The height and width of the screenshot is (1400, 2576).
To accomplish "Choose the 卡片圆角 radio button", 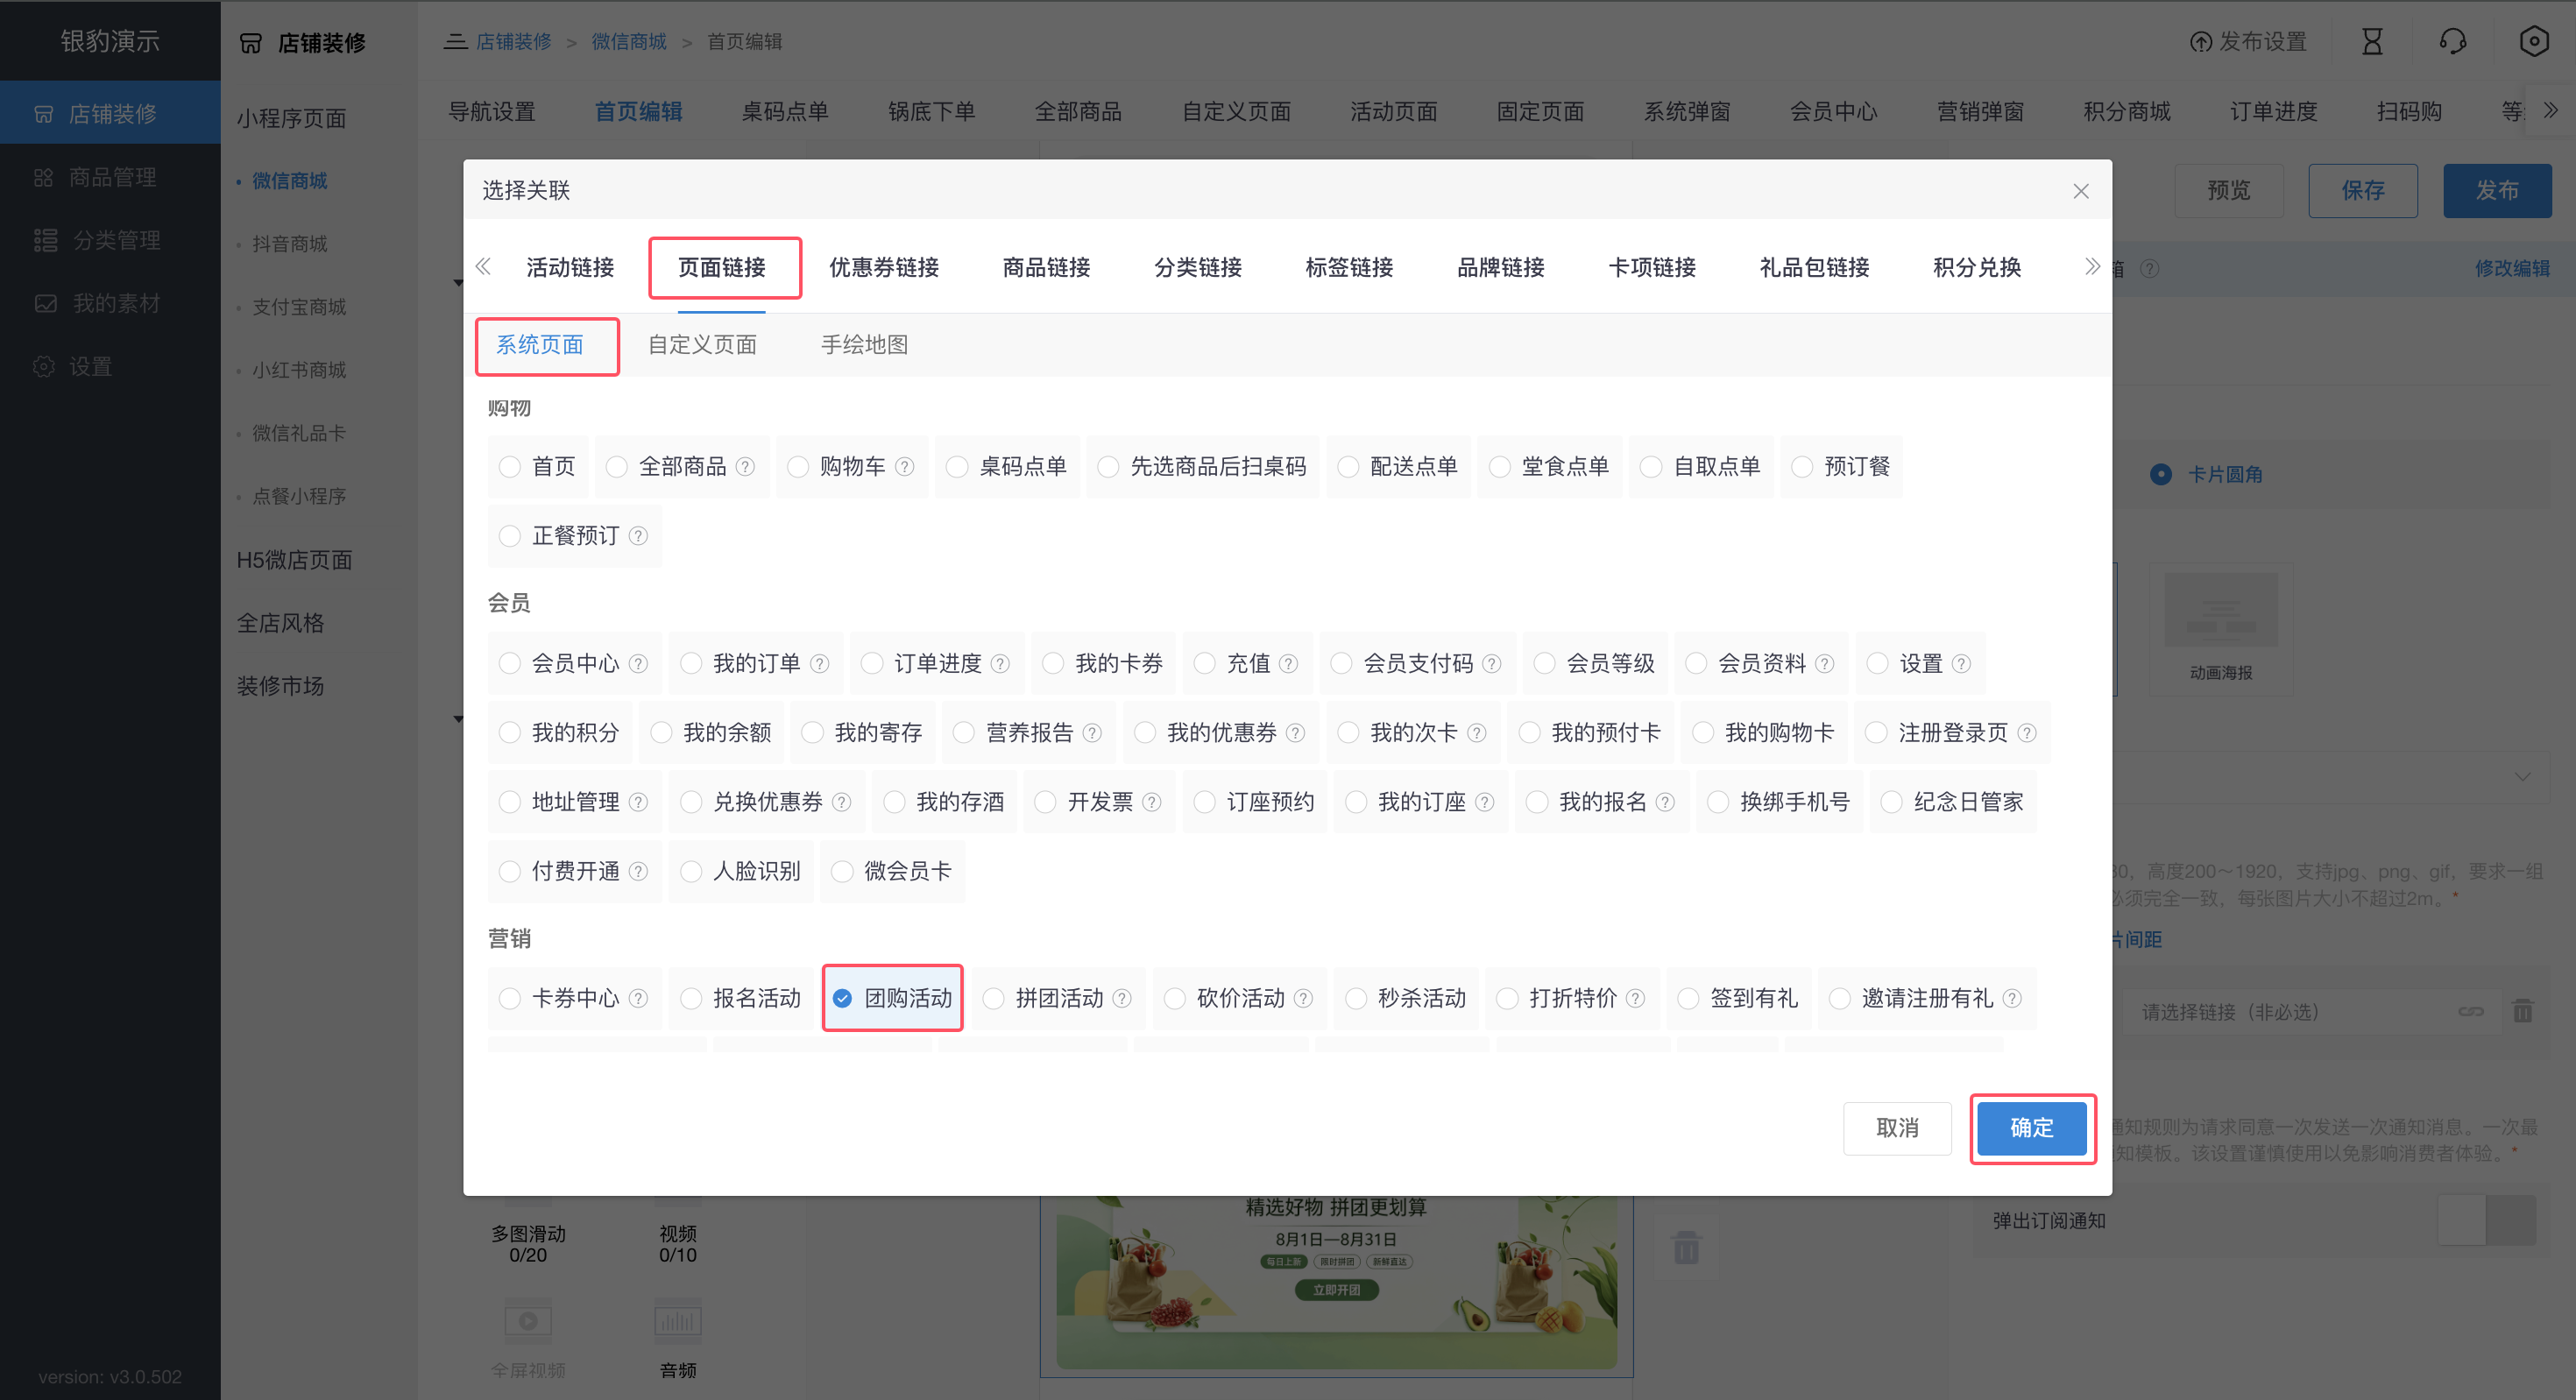I will (x=2161, y=474).
